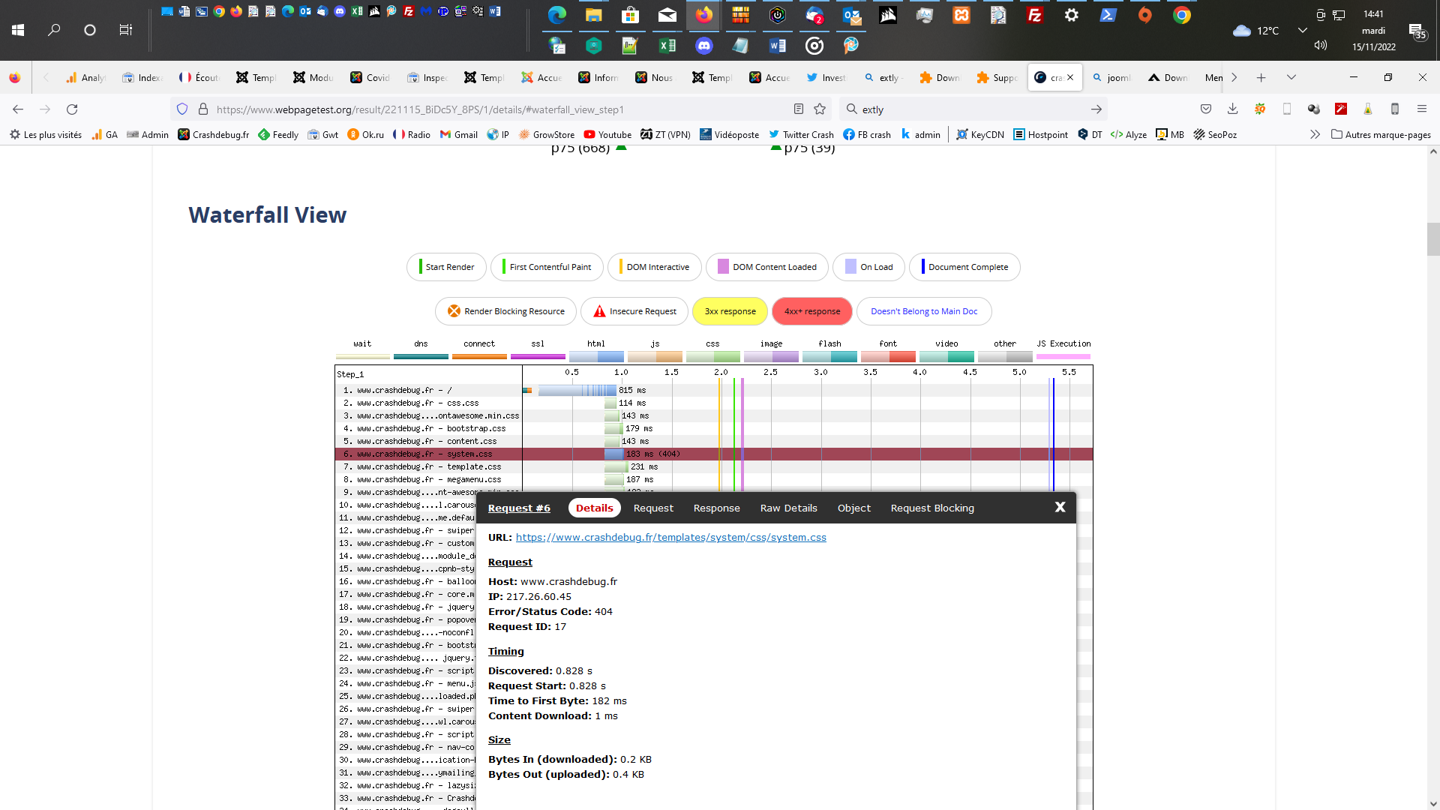Click the 4xx+ response legend button

pyautogui.click(x=811, y=311)
